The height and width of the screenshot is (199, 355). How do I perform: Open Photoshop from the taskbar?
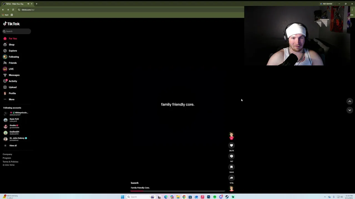[x=209, y=197]
